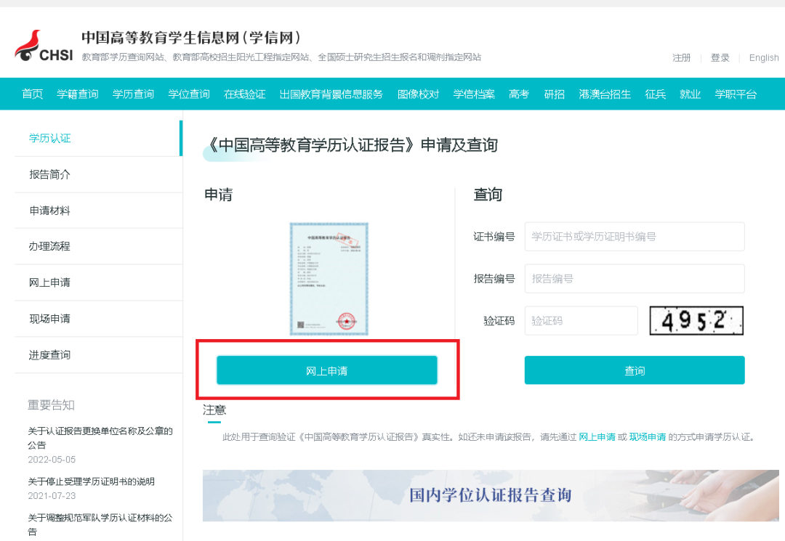This screenshot has height=541, width=785.
Task: Click the 证书编号 input field
Action: pos(635,237)
